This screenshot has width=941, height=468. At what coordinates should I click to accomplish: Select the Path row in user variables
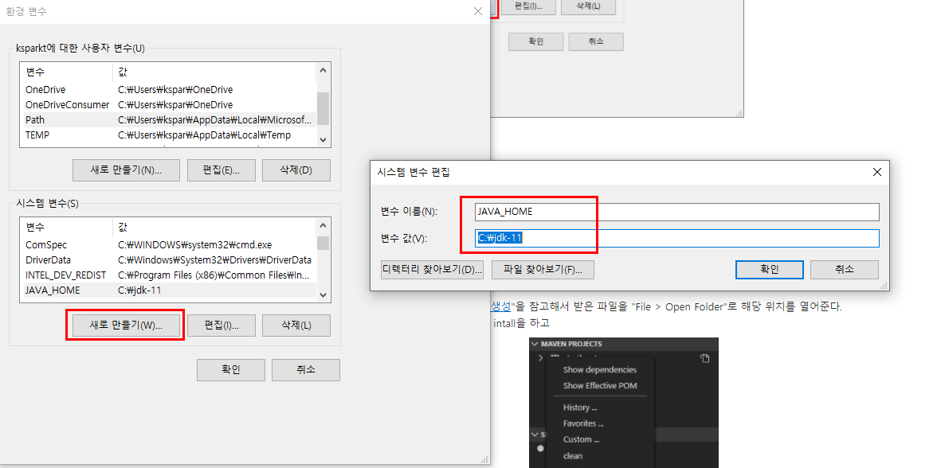tap(168, 120)
